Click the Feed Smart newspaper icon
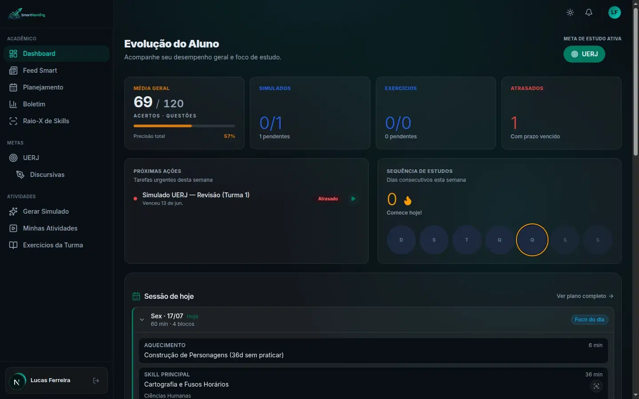 click(13, 70)
